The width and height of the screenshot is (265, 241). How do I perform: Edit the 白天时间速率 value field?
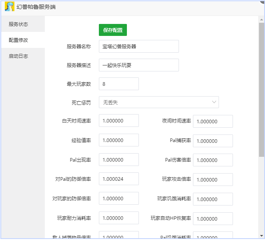point(119,120)
